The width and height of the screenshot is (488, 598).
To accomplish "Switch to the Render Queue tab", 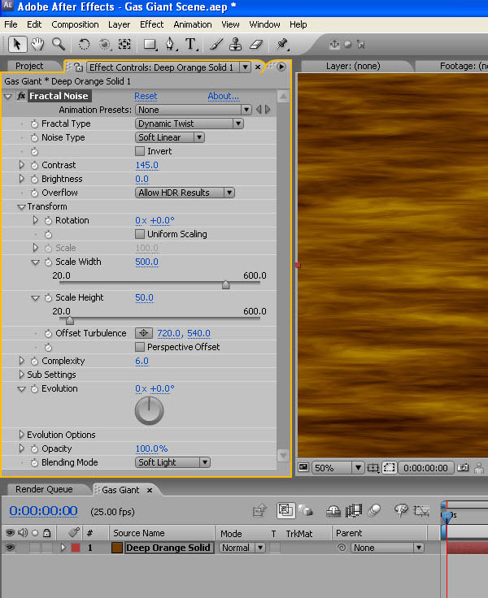I will [44, 489].
